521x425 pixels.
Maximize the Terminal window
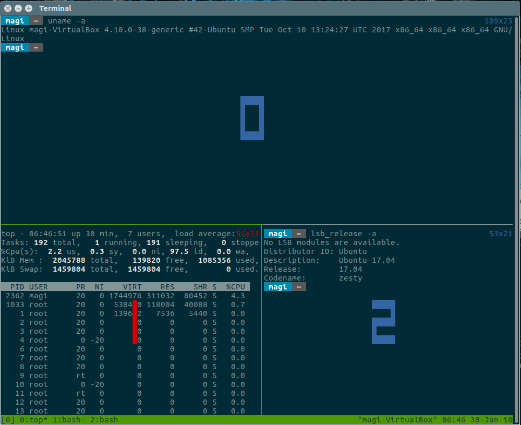28,8
